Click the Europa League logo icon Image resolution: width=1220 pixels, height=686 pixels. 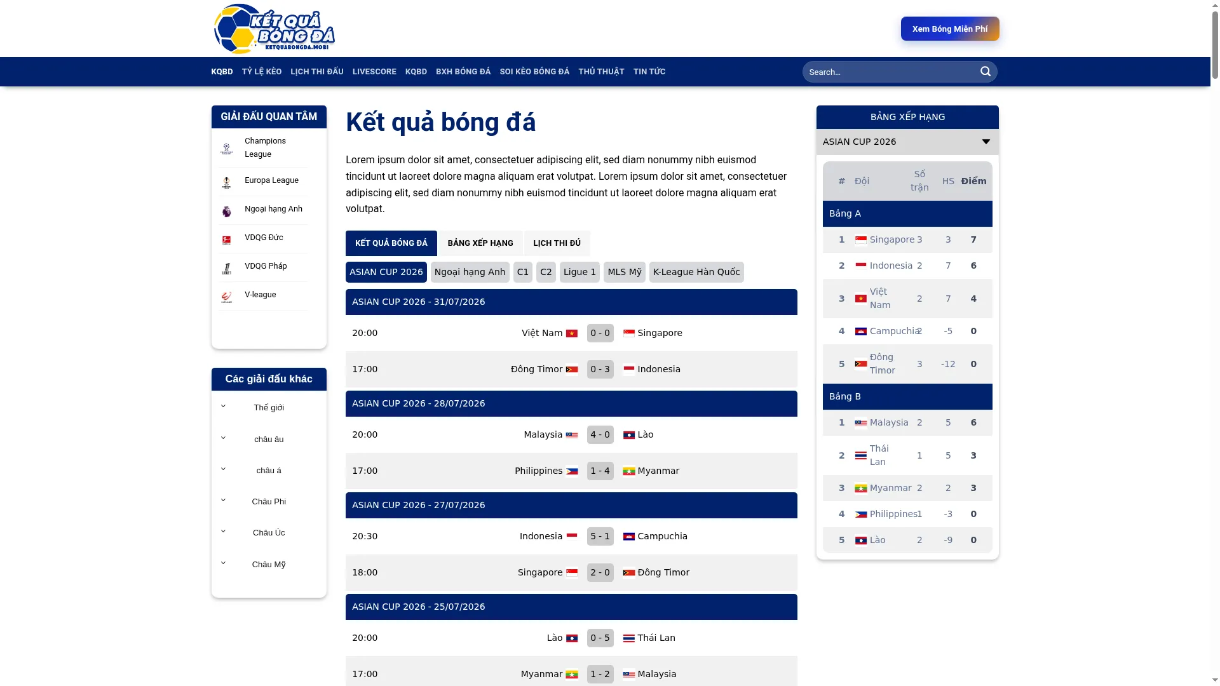pyautogui.click(x=226, y=183)
